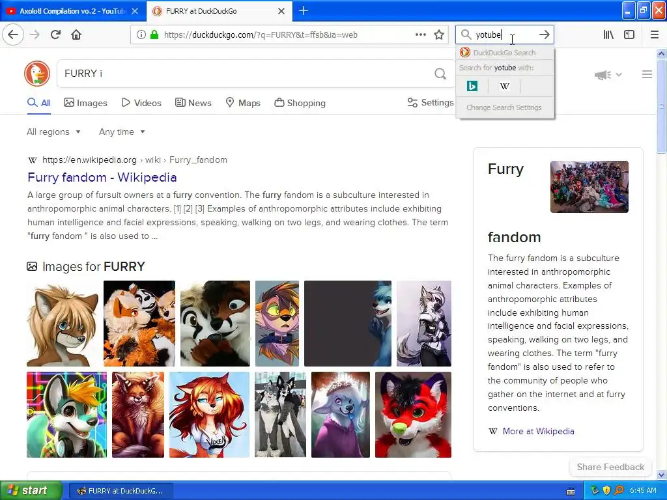This screenshot has width=667, height=500.
Task: Toggle the Firefox sidebar view
Action: point(629,35)
